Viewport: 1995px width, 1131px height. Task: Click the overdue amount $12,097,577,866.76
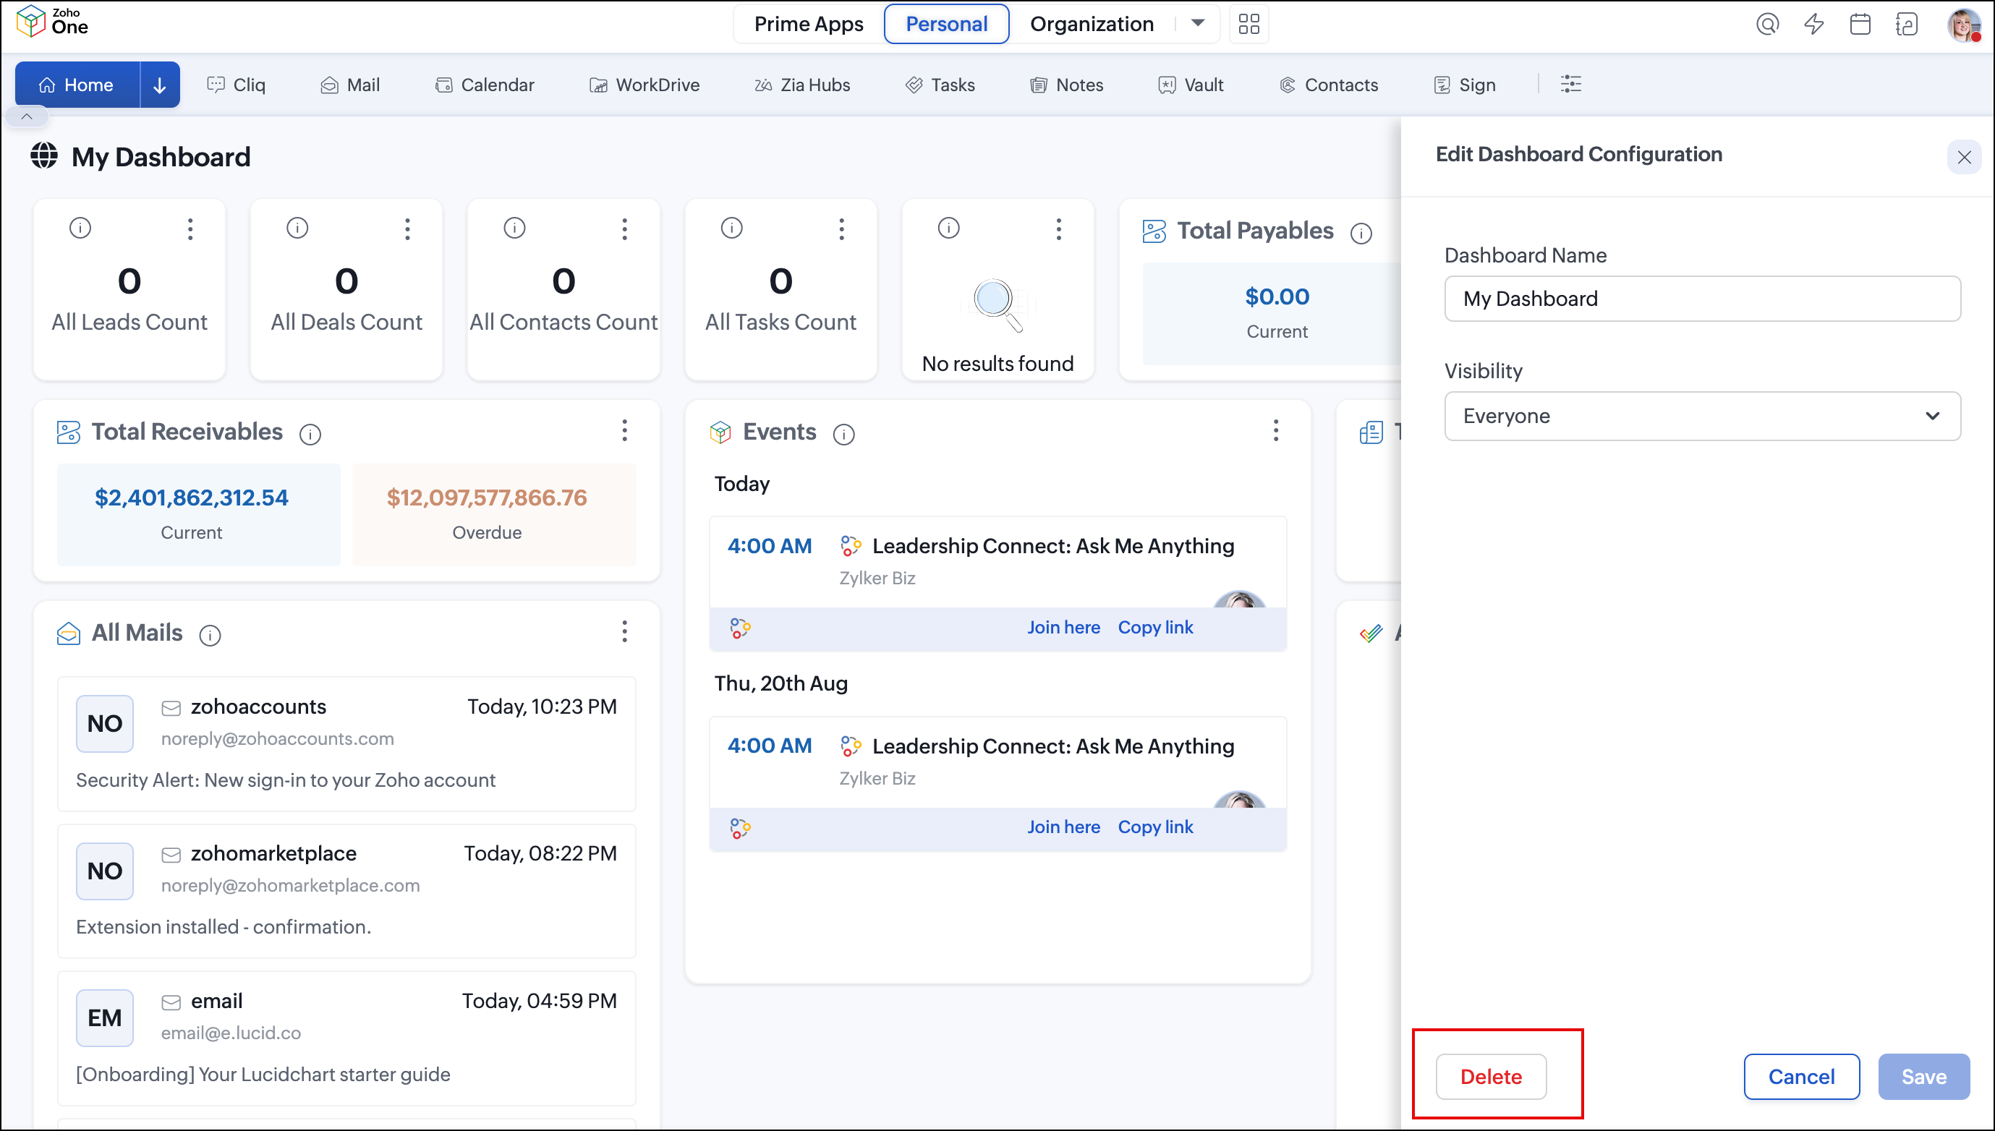pyautogui.click(x=487, y=498)
